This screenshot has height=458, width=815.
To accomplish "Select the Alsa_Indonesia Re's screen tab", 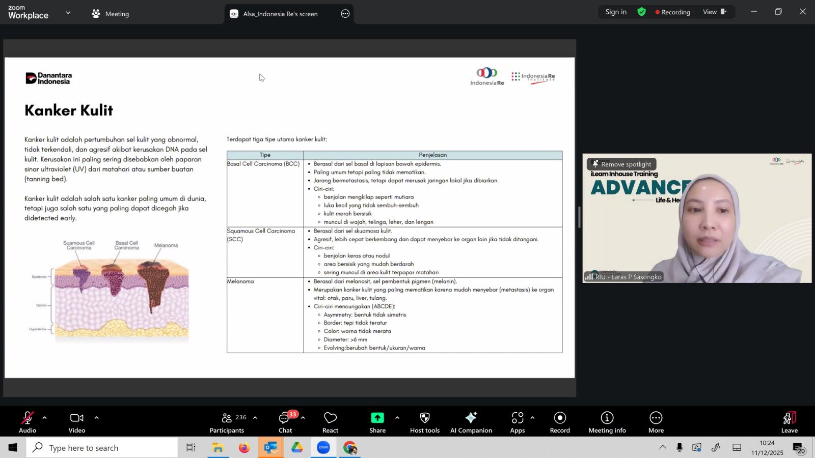I will [280, 14].
